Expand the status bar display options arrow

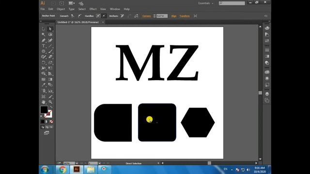tap(158, 163)
